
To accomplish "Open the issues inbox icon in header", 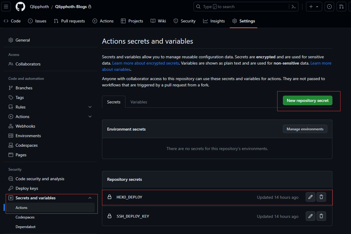I will point(329,7).
